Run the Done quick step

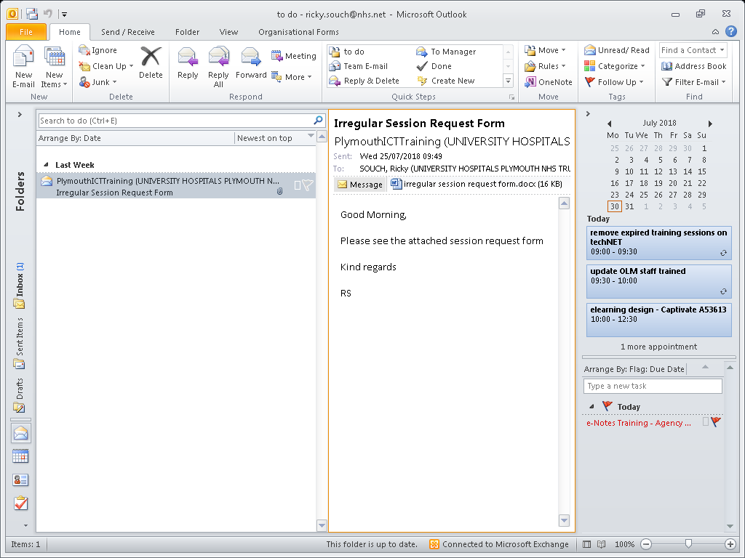[x=434, y=66]
